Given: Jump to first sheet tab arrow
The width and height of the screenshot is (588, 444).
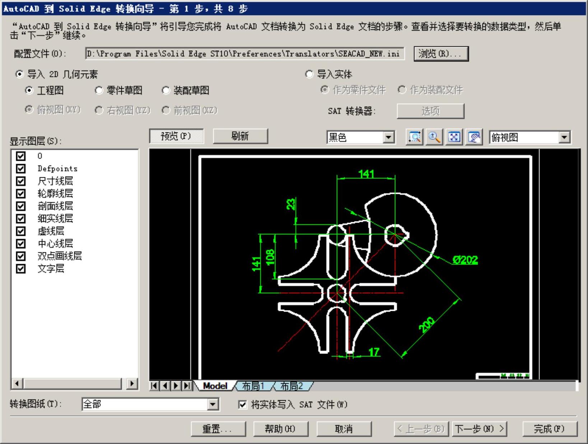Looking at the screenshot, I should tap(154, 386).
